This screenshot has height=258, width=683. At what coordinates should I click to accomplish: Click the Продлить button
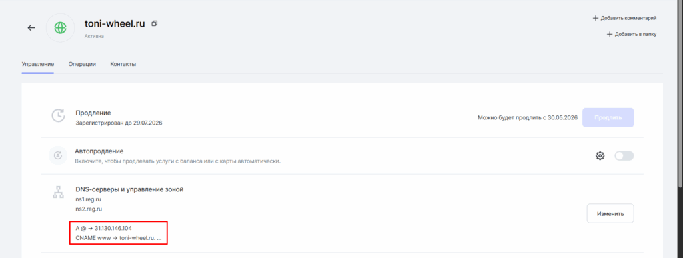608,117
